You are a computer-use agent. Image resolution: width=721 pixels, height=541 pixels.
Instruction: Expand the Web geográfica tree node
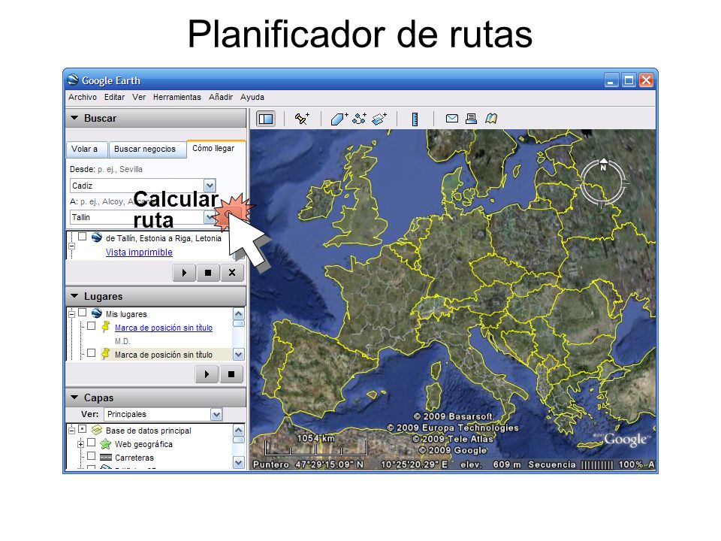point(81,444)
